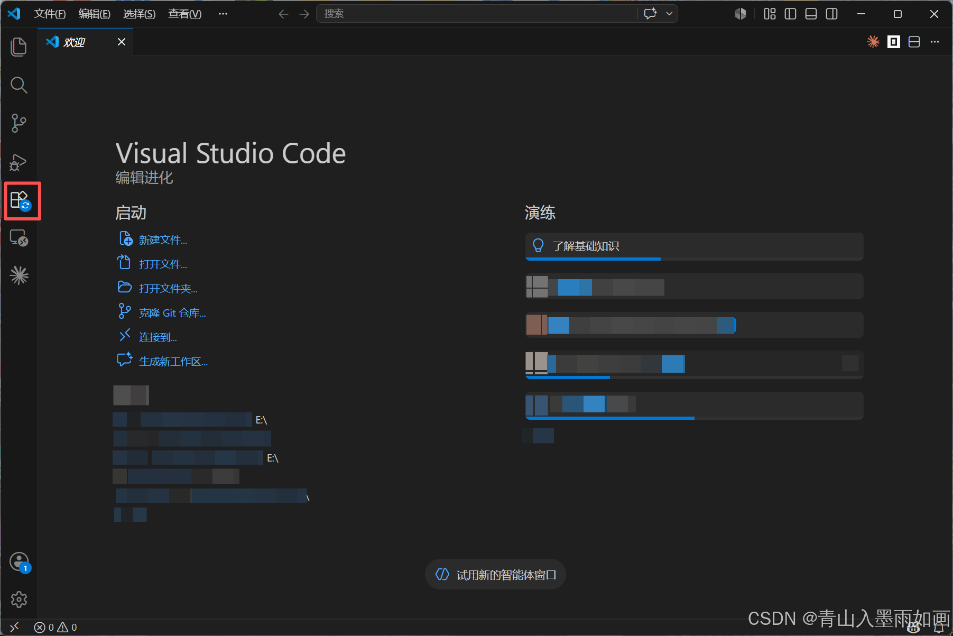Close the 欢迎 tab
953x636 pixels.
coord(122,42)
